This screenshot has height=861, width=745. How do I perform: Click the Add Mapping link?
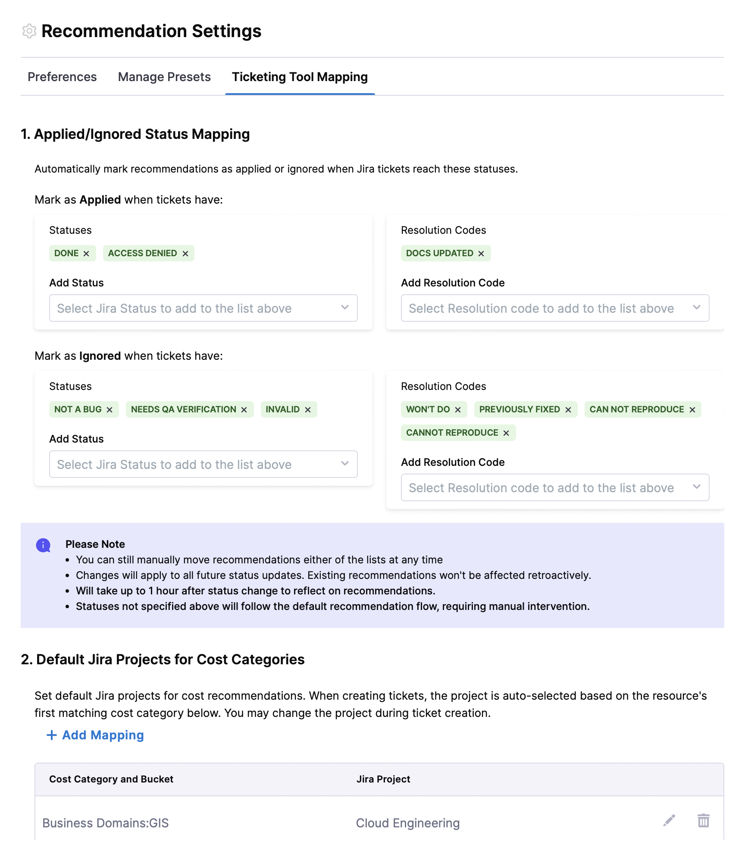95,735
